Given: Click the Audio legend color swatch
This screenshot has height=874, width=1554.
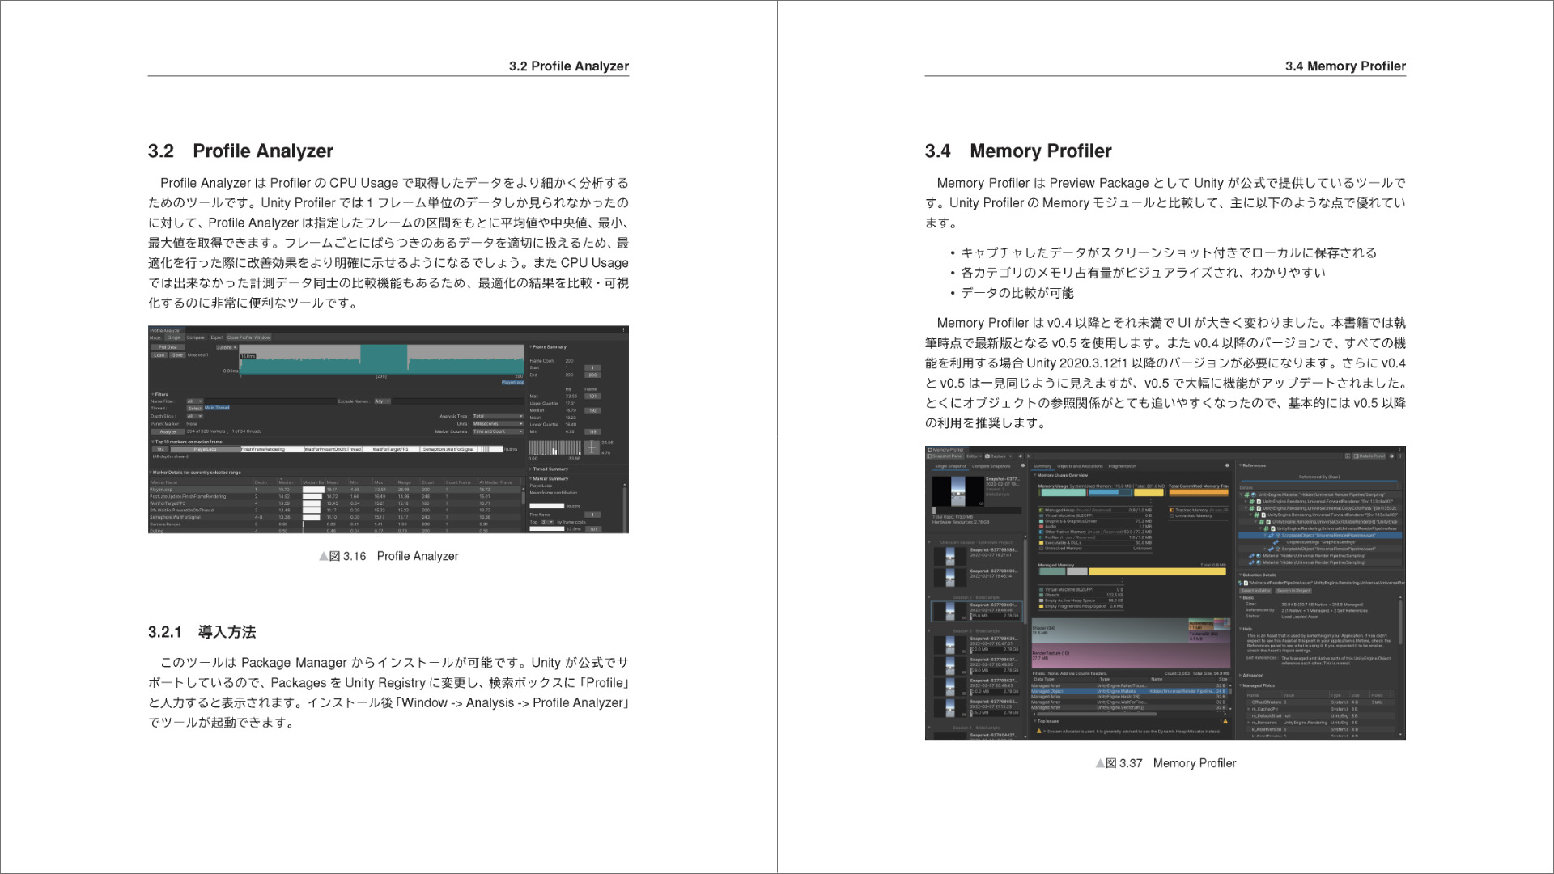Looking at the screenshot, I should point(1041,526).
